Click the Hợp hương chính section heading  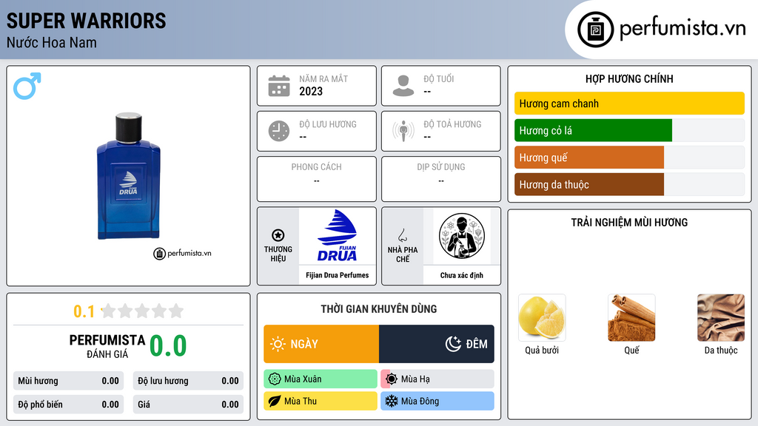629,78
